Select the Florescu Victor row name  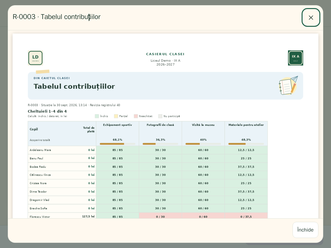point(40,217)
